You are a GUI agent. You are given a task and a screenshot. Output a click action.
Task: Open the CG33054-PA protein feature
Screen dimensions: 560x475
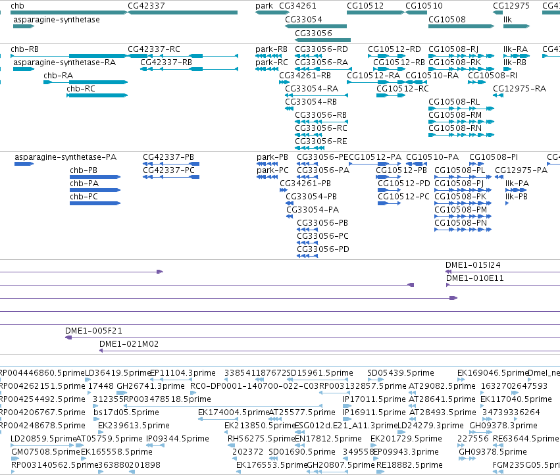click(290, 216)
